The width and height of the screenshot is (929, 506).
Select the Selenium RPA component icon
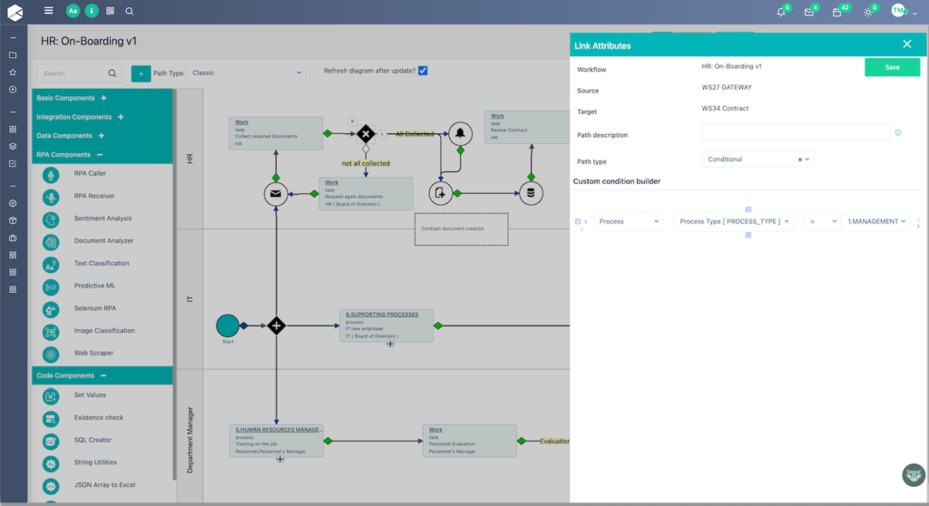(x=51, y=310)
